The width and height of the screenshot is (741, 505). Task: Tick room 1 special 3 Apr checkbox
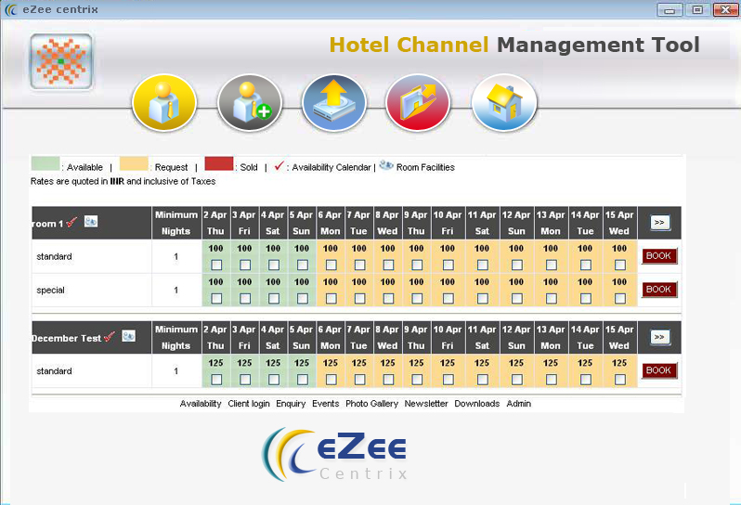(x=245, y=299)
